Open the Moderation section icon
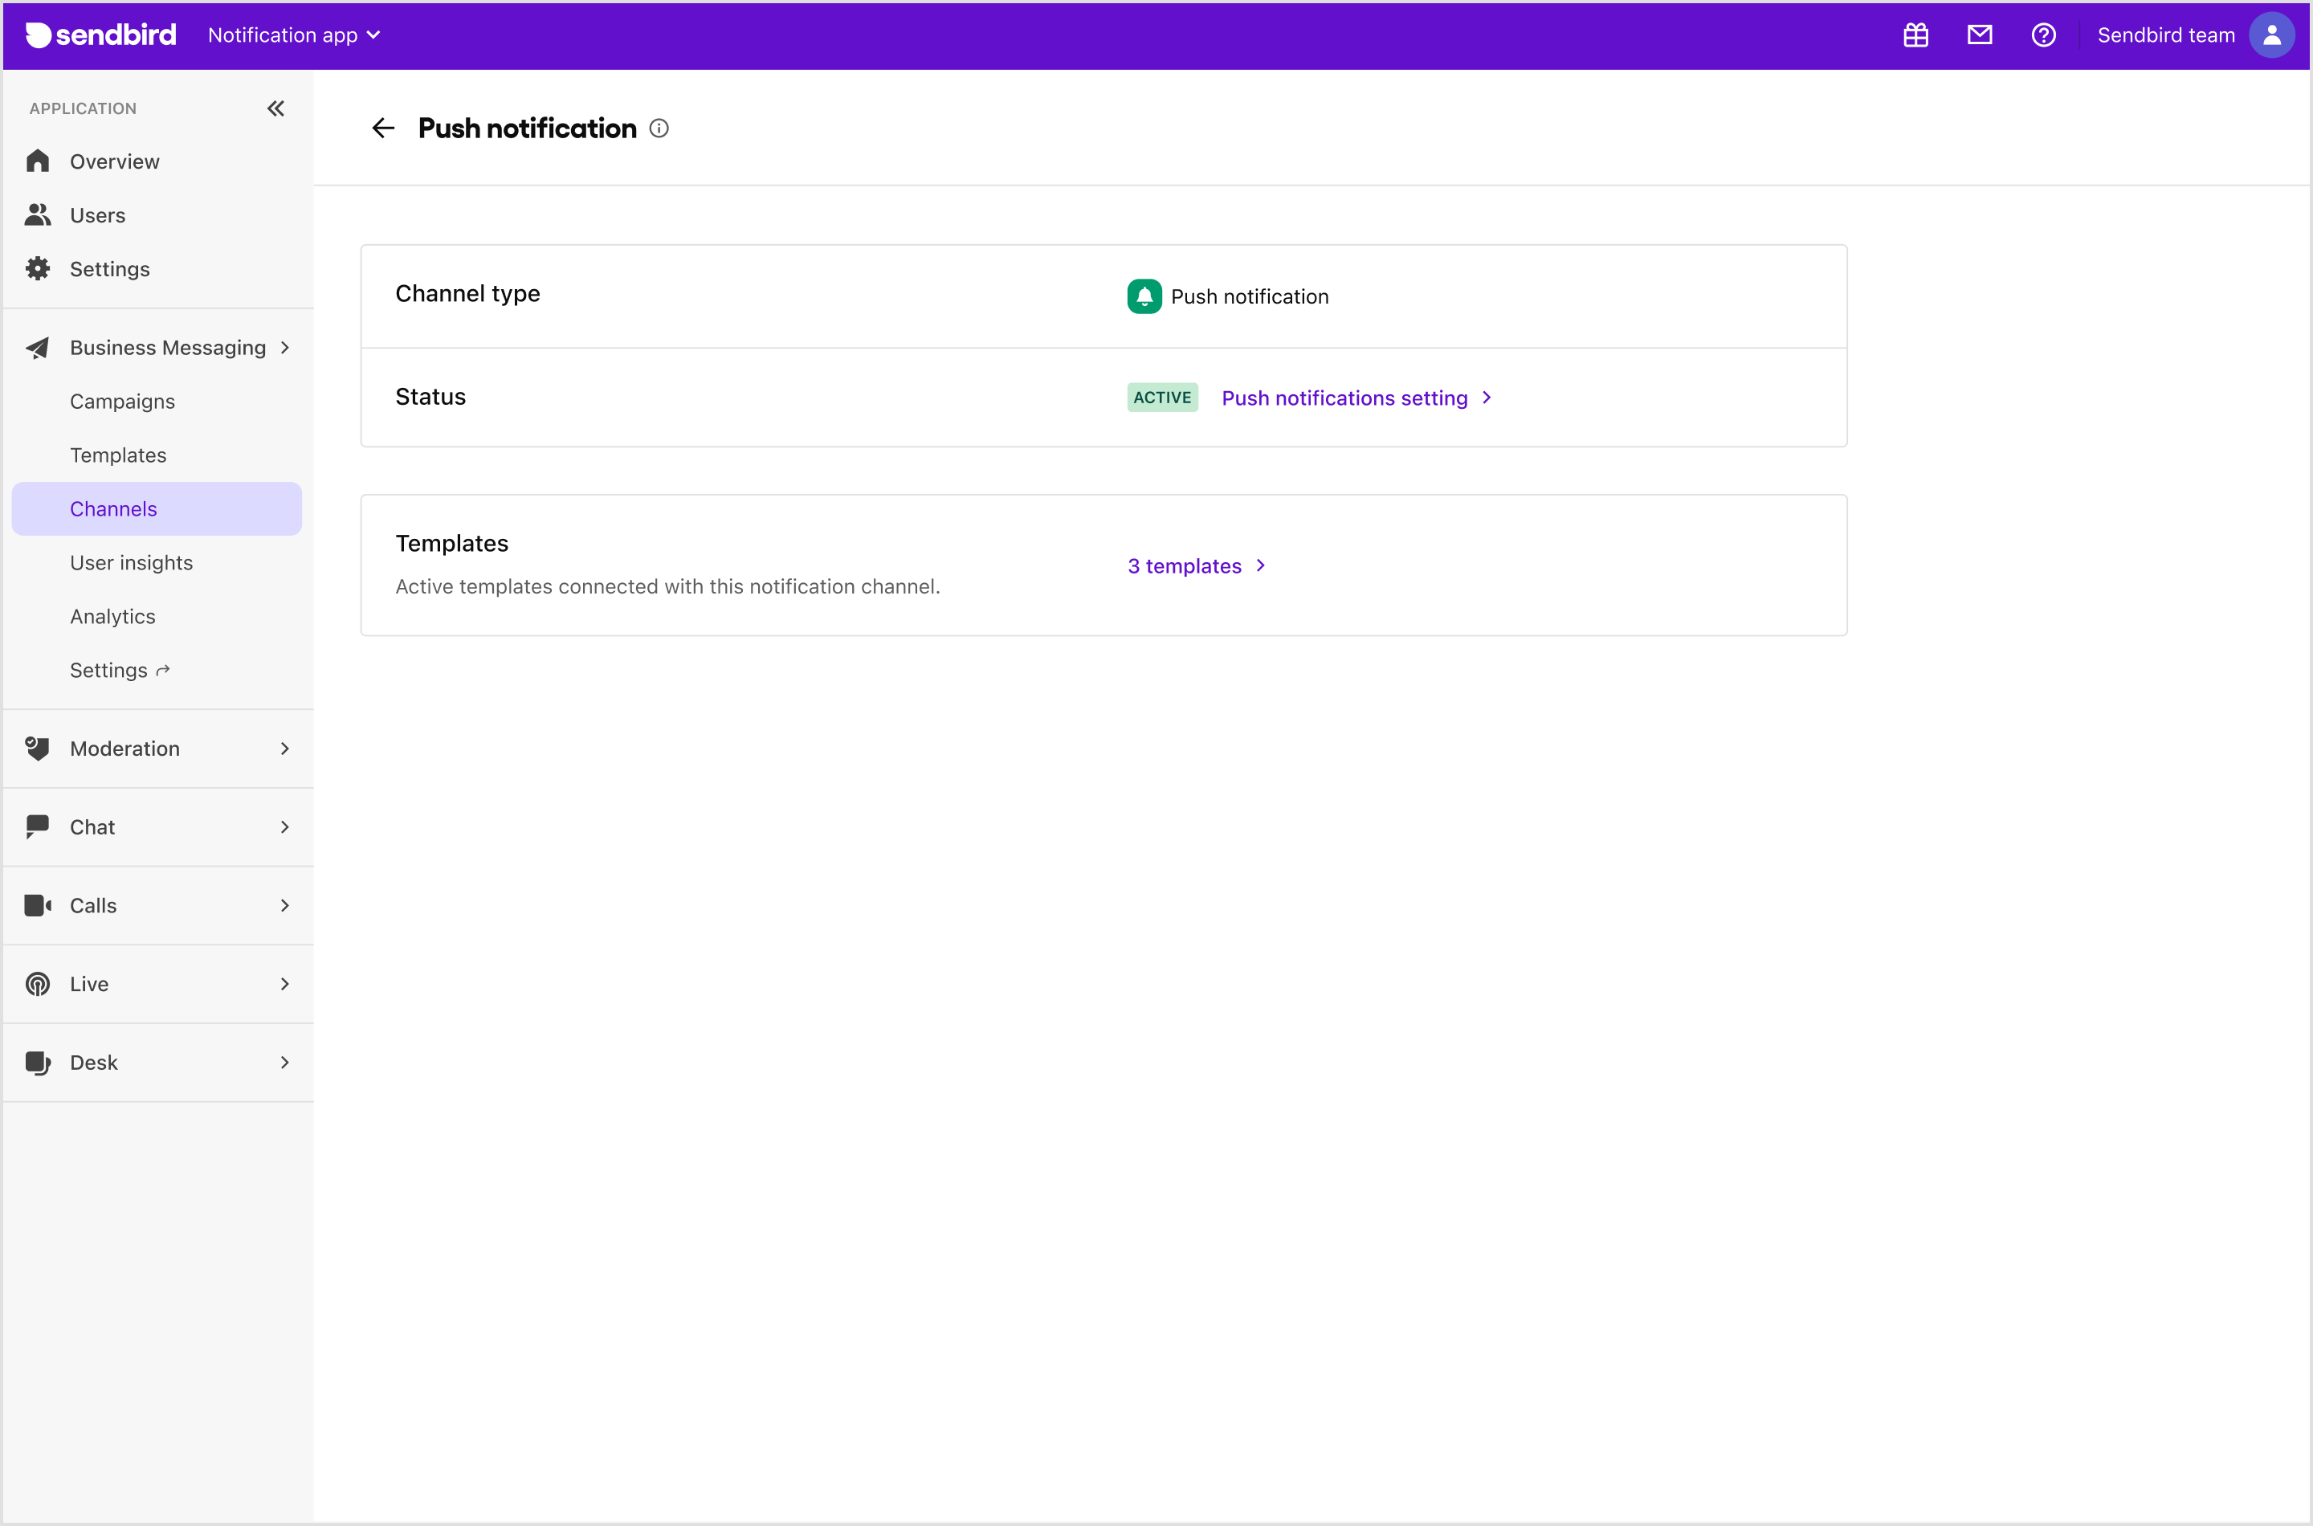 click(38, 748)
